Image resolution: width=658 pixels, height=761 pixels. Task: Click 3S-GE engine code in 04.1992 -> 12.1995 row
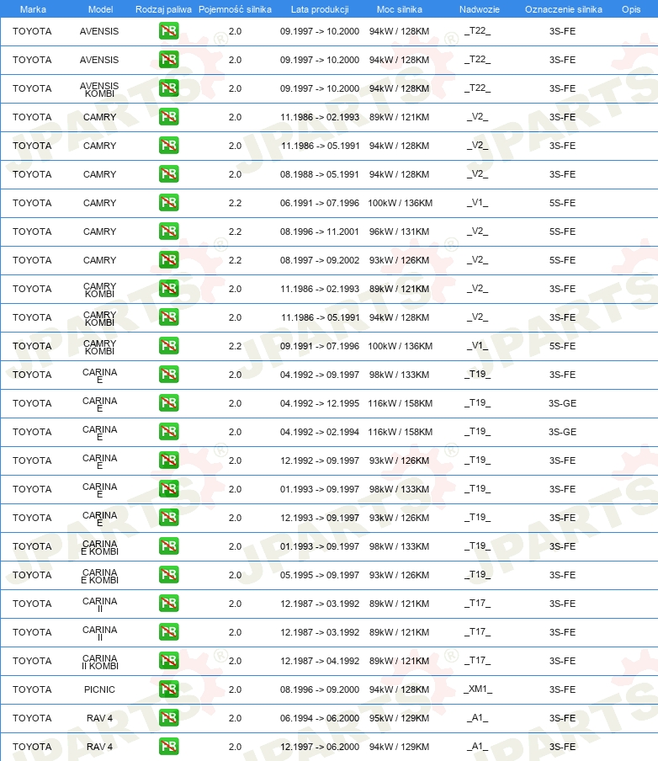click(x=562, y=403)
